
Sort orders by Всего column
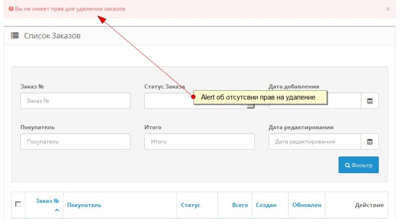click(240, 205)
